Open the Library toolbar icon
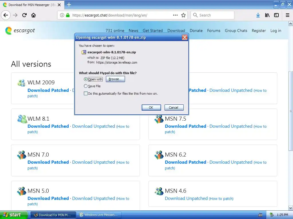 (x=267, y=15)
